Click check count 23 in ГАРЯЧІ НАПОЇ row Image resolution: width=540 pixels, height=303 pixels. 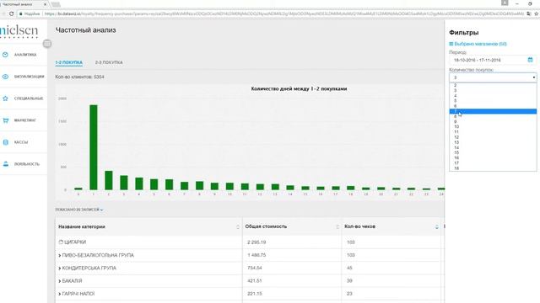coord(349,294)
